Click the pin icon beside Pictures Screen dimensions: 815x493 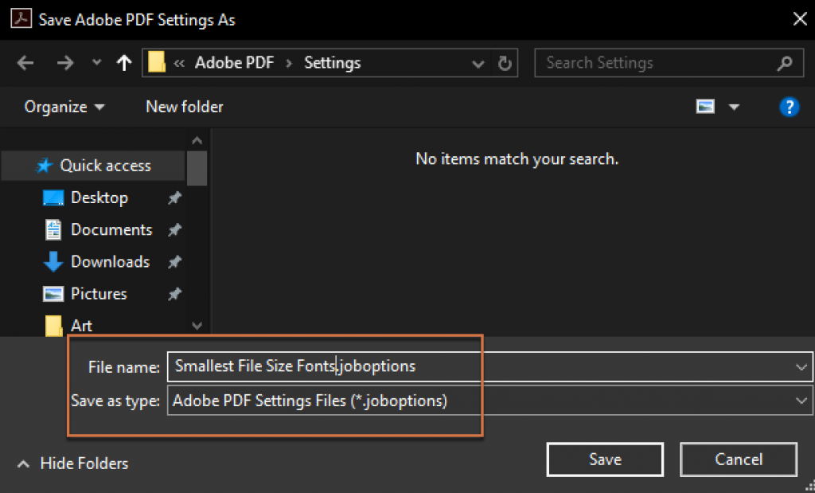click(174, 295)
